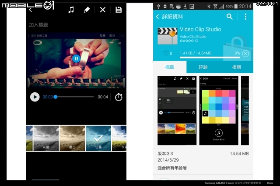Switch to the 概觀 tab
The width and height of the screenshot is (280, 186).
[x=170, y=67]
